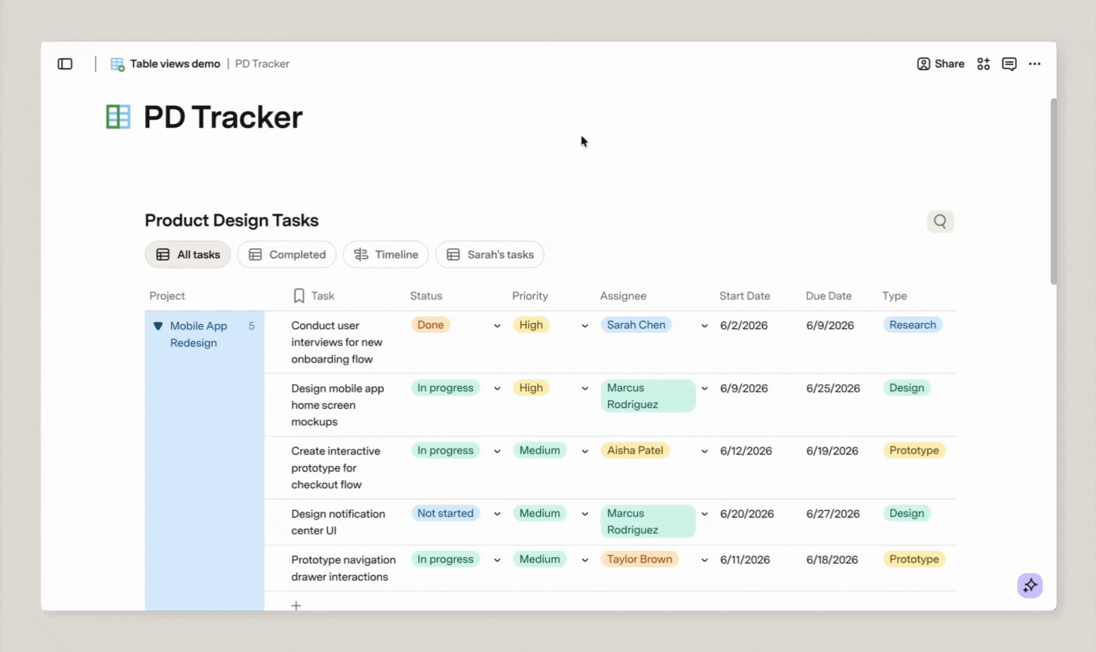
Task: Open status dropdown for home screen mockups
Action: [497, 389]
